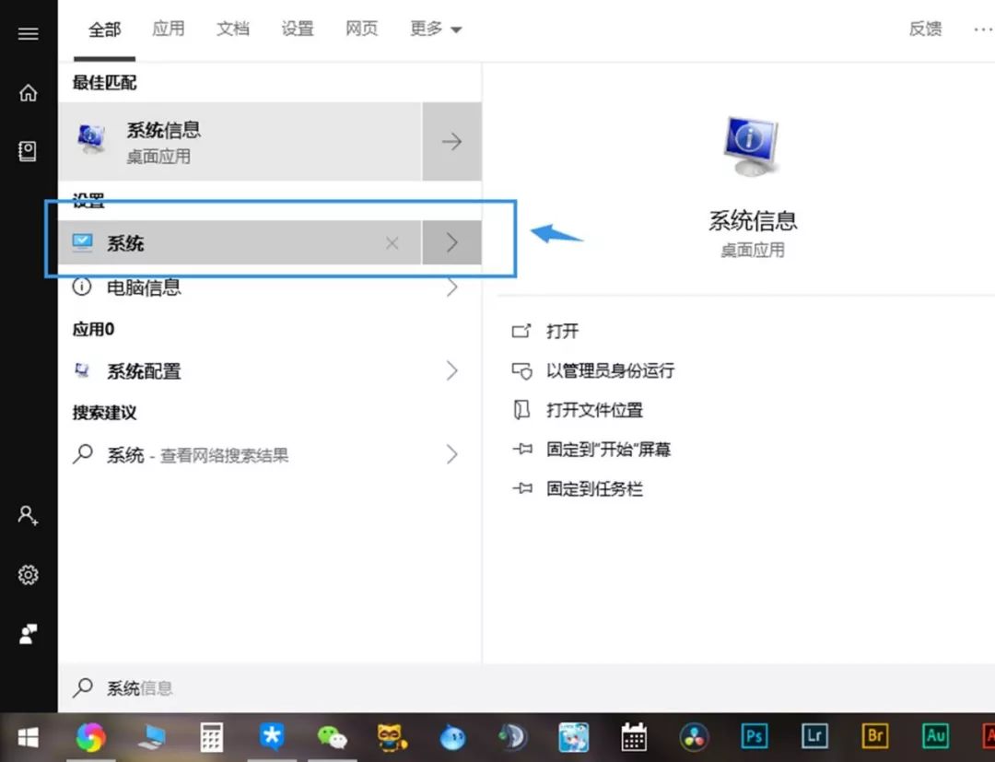The height and width of the screenshot is (762, 995).
Task: Expand the 系统配置 search result
Action: coord(451,370)
